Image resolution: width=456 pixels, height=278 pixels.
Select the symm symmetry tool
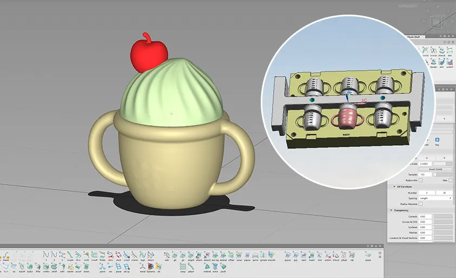(255, 256)
